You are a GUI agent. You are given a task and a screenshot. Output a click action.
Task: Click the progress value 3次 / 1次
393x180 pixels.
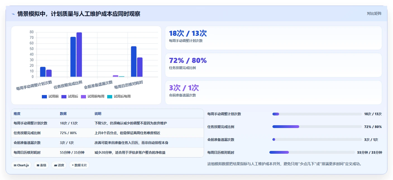click(x=371, y=140)
